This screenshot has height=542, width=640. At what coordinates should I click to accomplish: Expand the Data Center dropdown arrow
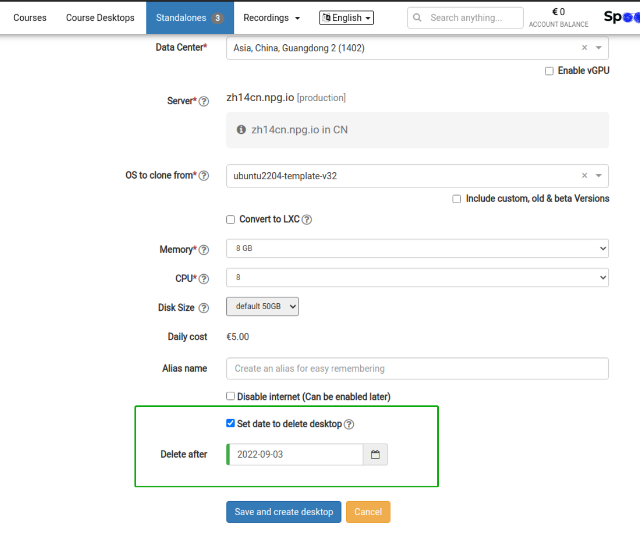tap(598, 48)
